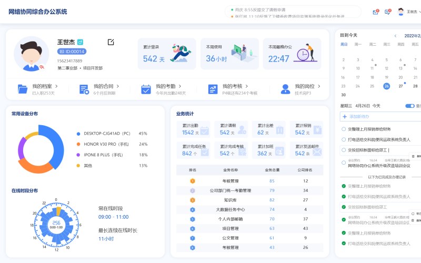The image size is (421, 263).
Task: Click the ID:00014 badge
Action: click(x=72, y=51)
